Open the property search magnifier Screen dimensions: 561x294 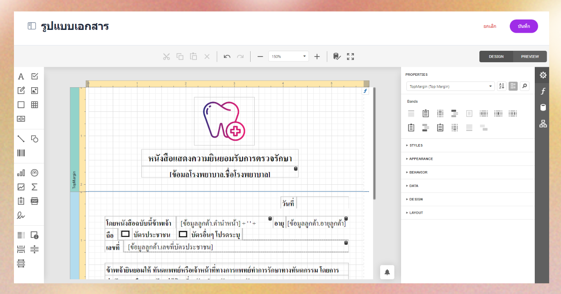(525, 86)
